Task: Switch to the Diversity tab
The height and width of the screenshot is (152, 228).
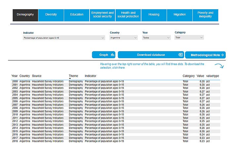Action: (x=51, y=15)
